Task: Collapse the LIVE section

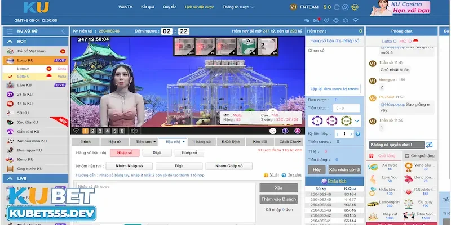Action: (10, 178)
